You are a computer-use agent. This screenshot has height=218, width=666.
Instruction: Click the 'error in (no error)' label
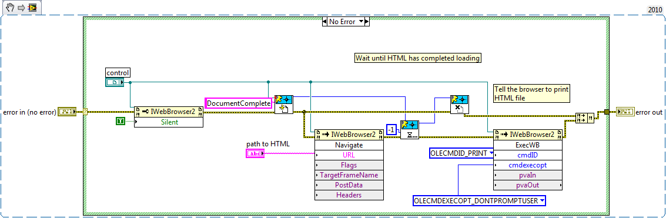tap(29, 112)
